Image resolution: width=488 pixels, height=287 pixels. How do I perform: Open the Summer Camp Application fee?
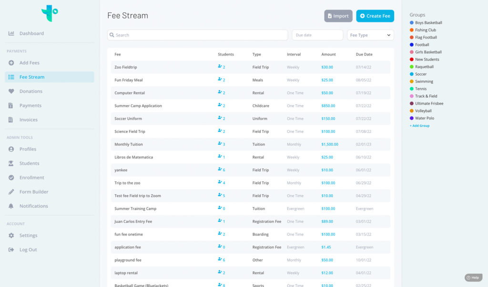point(138,106)
